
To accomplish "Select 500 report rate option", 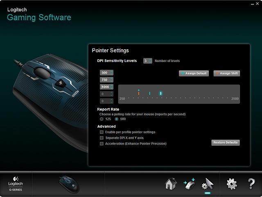I will (117, 119).
